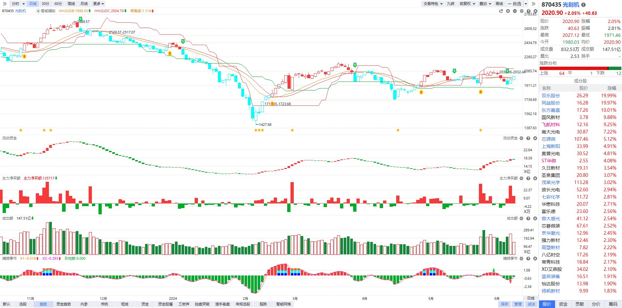Zoom in chart with plus icon
Screen dimensions: 622x308
508,11
